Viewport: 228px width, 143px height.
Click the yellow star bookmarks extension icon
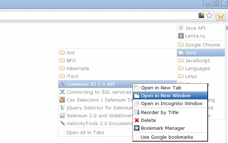pos(221,15)
